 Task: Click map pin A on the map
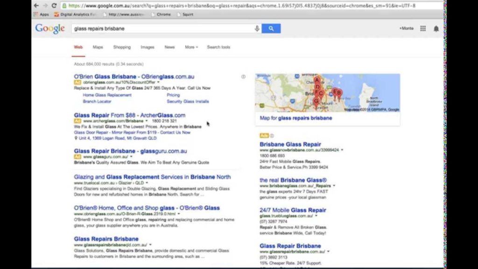(317, 80)
